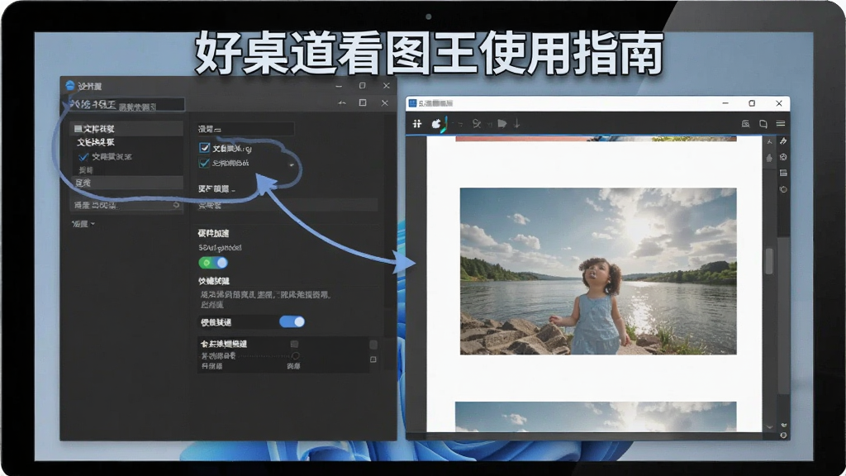Screen dimensions: 846x476
Task: Click the blue app logo in settings window title bar
Action: [69, 85]
